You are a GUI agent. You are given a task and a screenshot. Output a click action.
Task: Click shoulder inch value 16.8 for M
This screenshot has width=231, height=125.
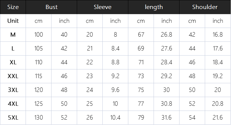coord(218,35)
